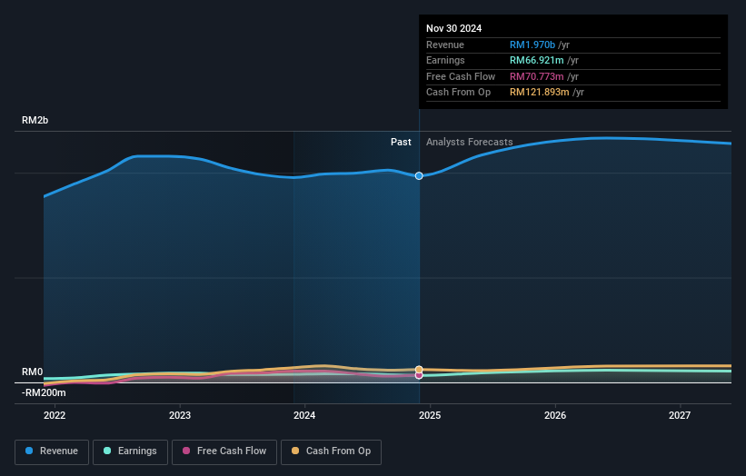Click the 2022 x-axis label
The width and height of the screenshot is (746, 476).
point(55,415)
